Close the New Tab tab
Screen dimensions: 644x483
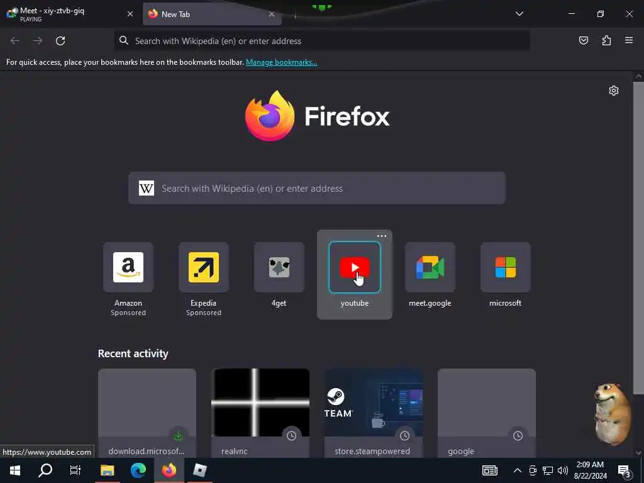coord(272,14)
